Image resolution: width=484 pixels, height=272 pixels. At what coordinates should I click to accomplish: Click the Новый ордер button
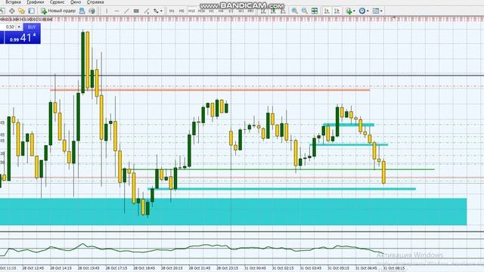point(58,11)
